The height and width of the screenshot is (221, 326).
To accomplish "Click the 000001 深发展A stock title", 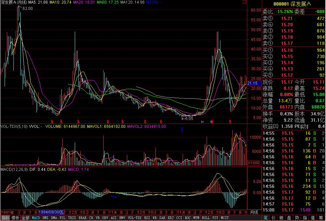I will tap(294, 3).
